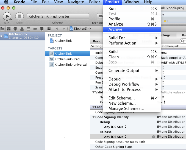
Task: Open the Issue navigator warning icon
Action: [x=22, y=29]
